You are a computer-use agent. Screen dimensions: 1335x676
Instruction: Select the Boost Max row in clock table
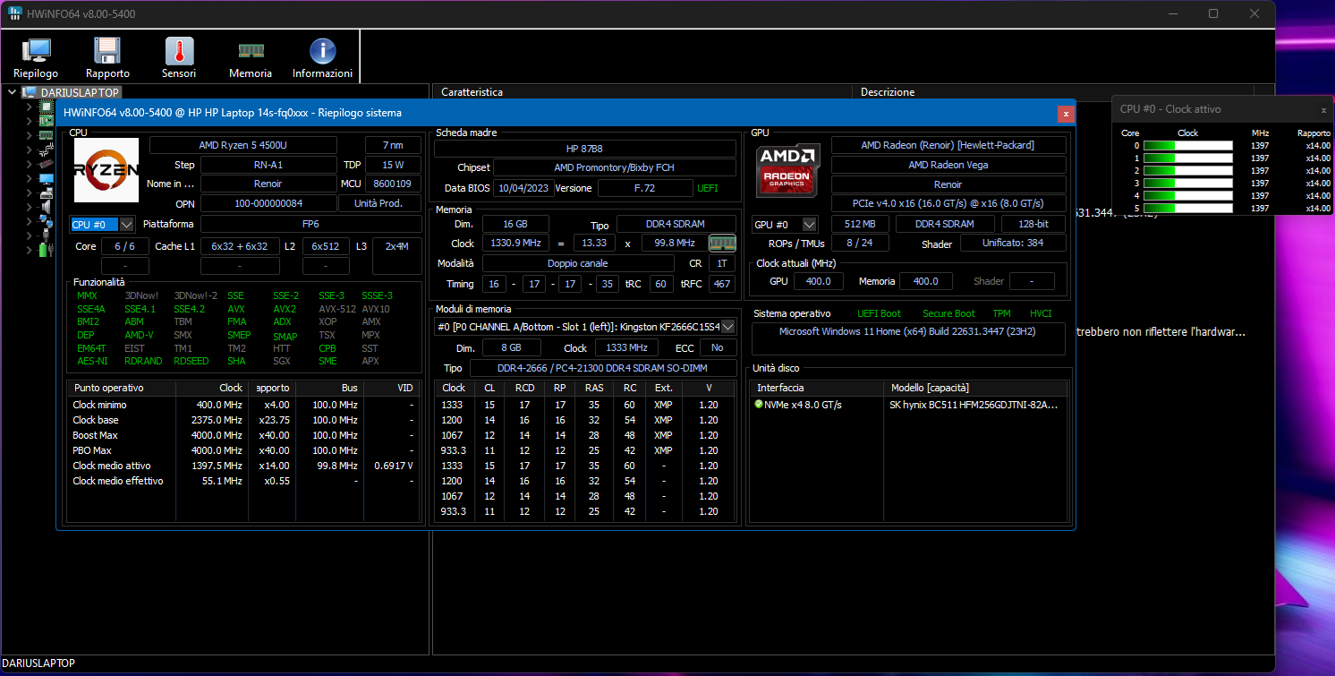pyautogui.click(x=242, y=435)
